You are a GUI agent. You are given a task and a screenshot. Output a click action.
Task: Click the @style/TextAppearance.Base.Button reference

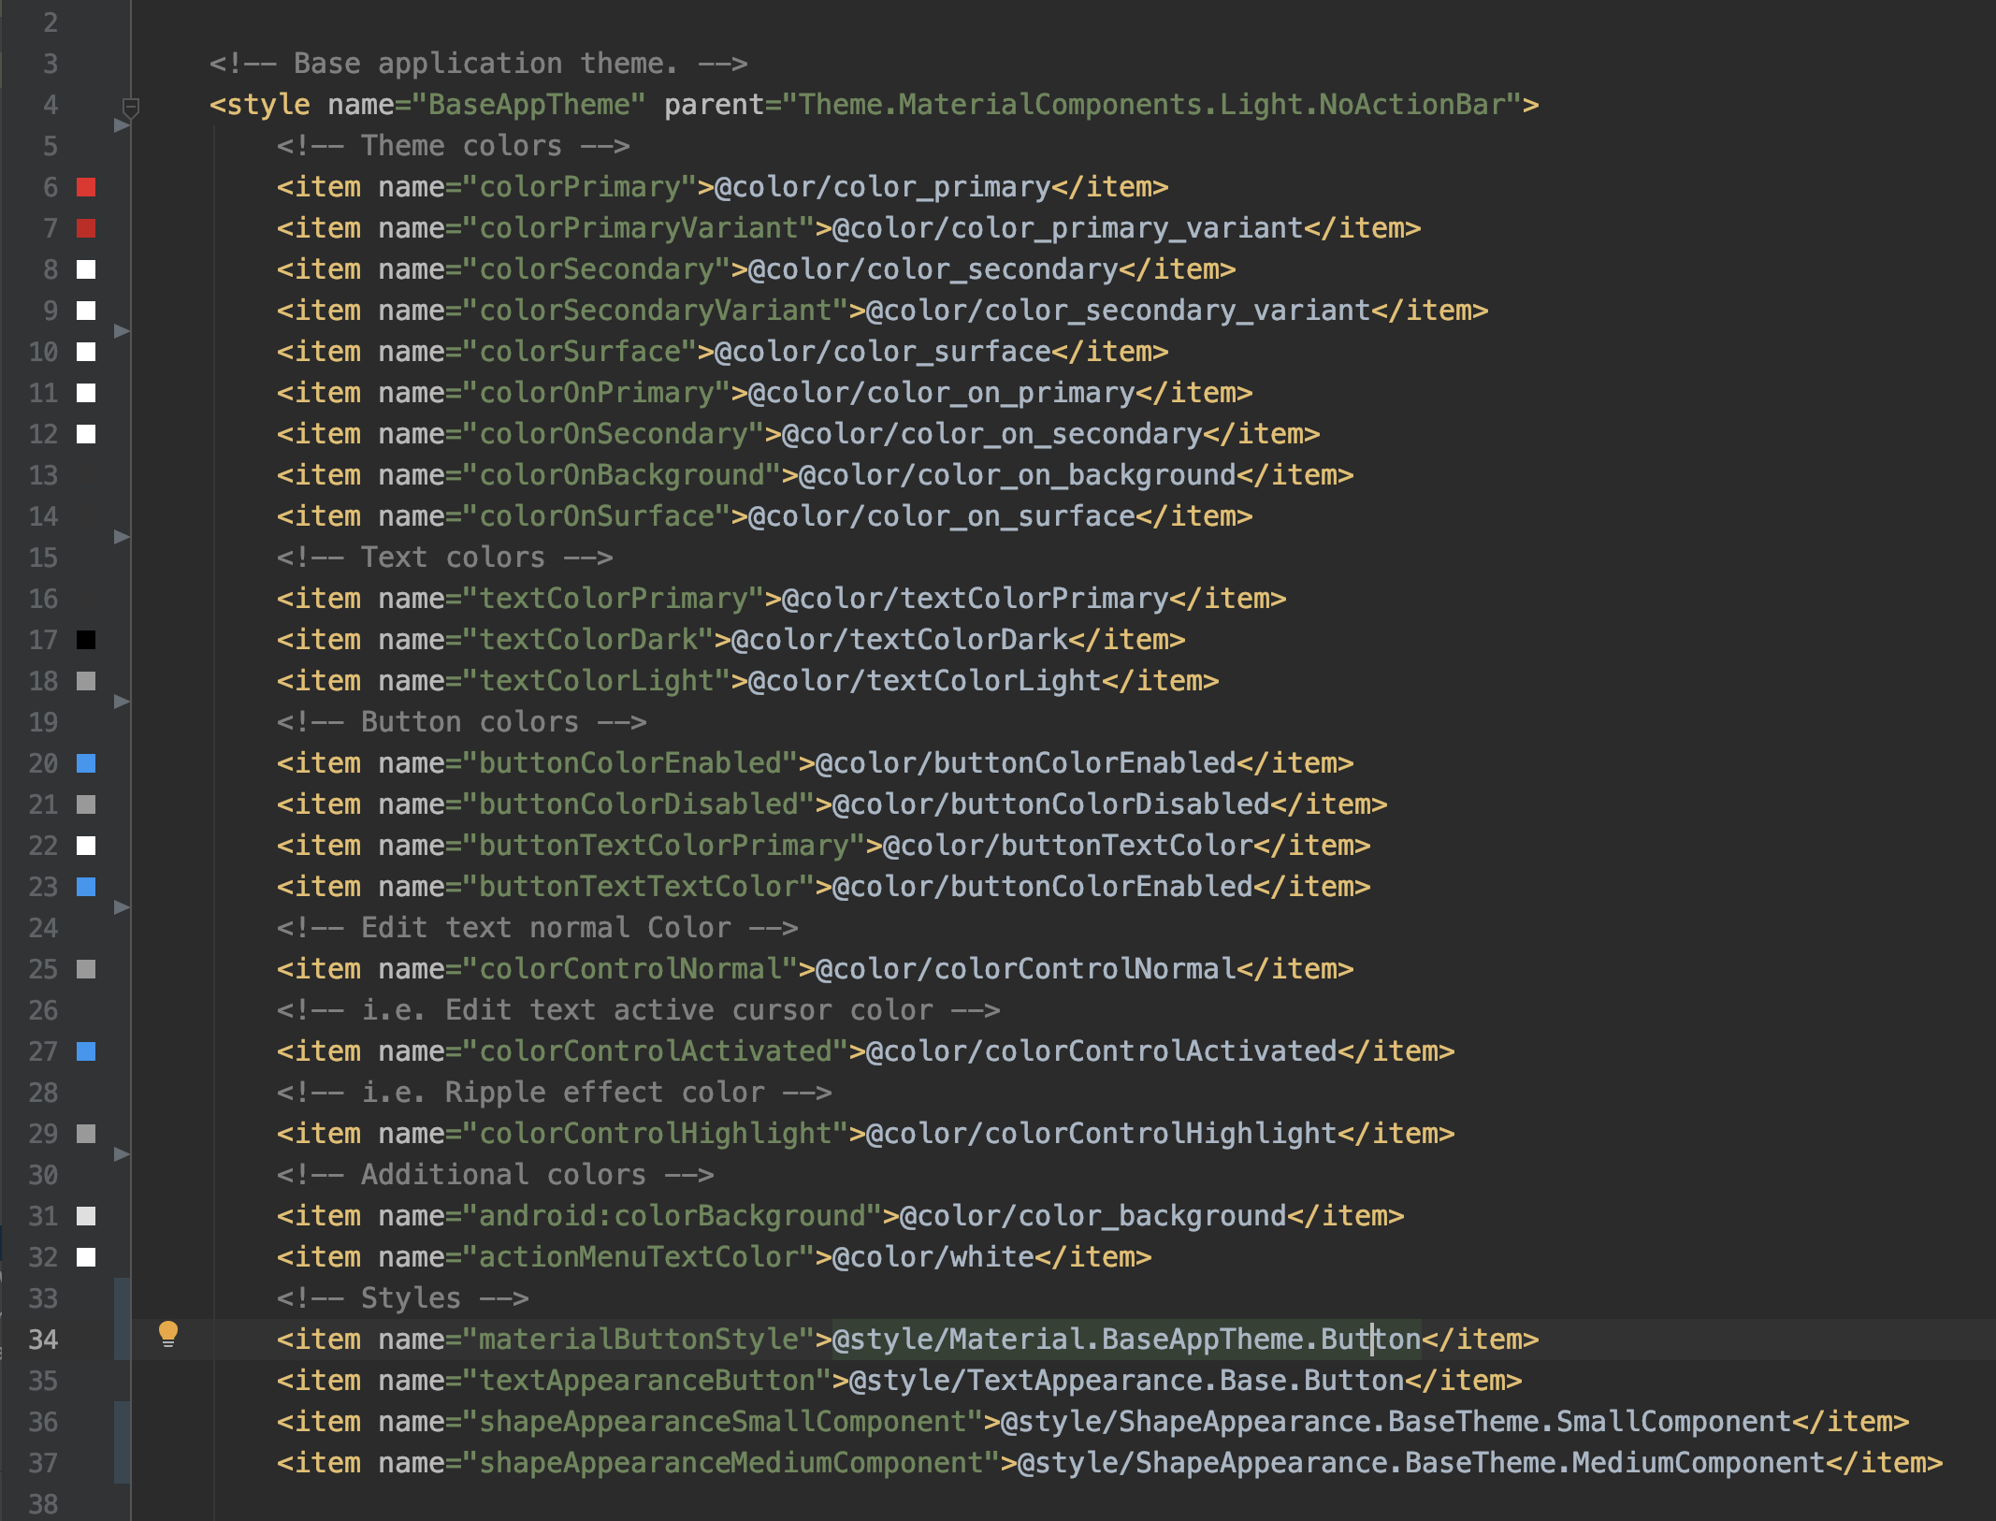(x=1126, y=1381)
